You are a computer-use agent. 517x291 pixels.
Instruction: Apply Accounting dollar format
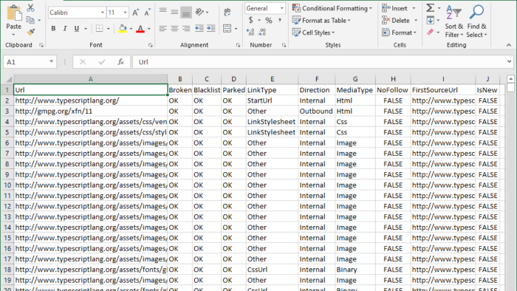(250, 21)
